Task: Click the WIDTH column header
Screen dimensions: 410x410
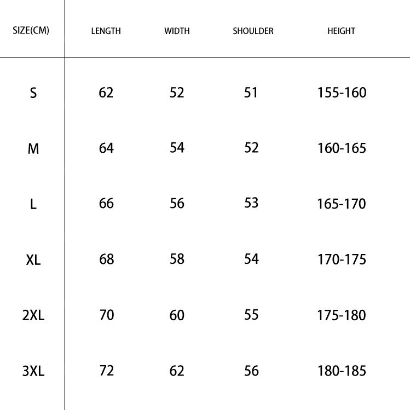Action: coord(177,31)
